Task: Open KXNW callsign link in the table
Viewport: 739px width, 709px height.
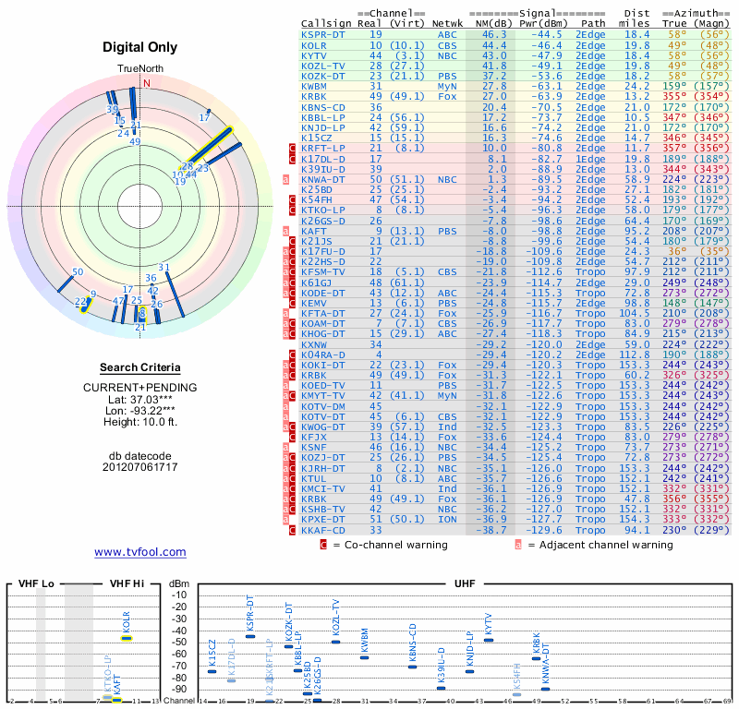Action: pos(313,344)
